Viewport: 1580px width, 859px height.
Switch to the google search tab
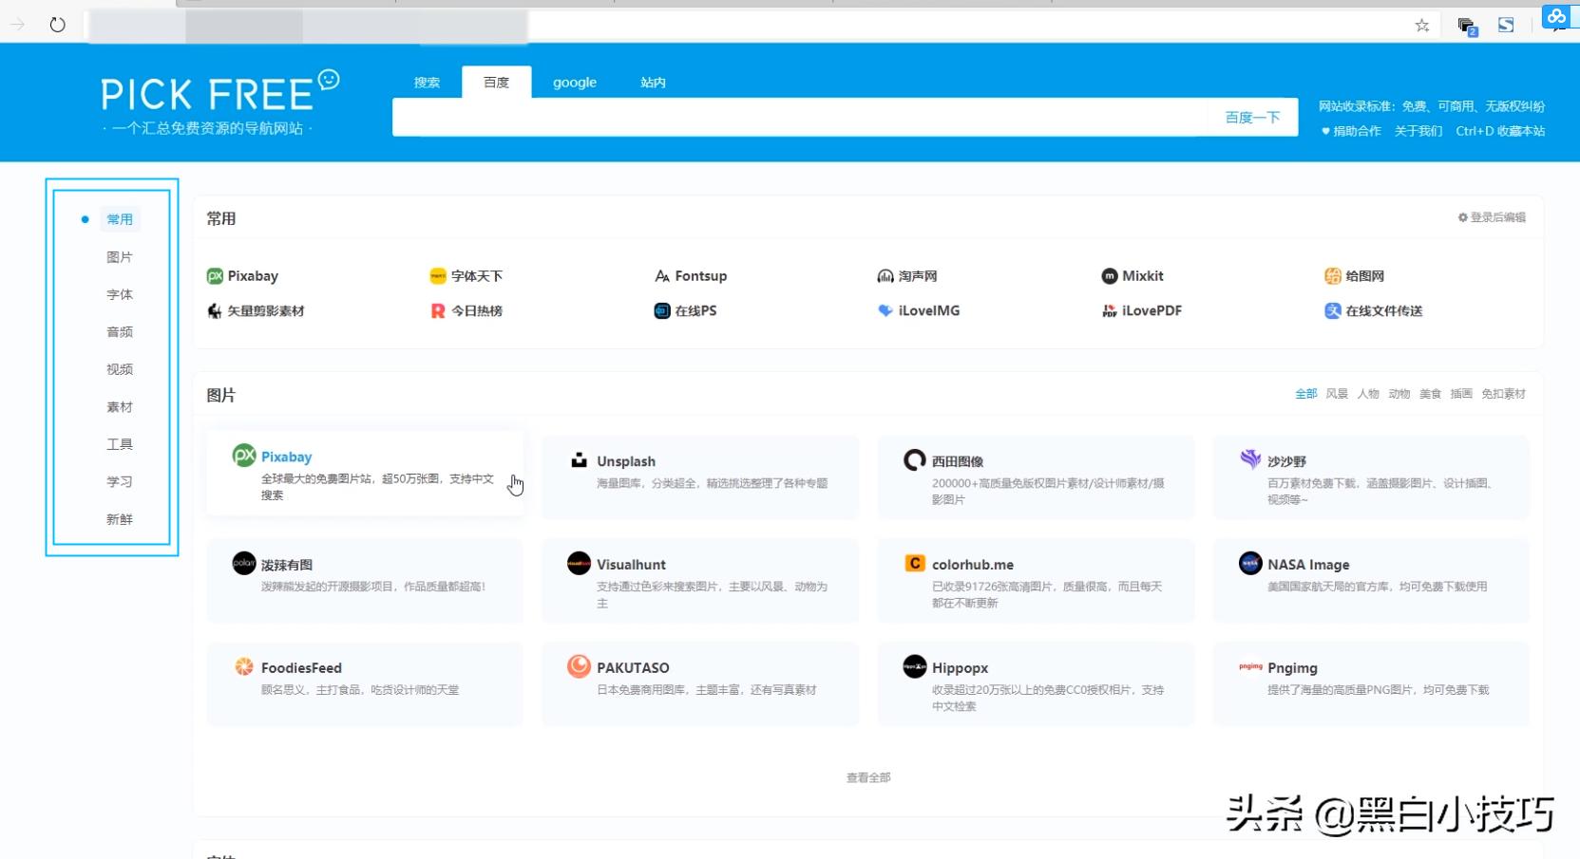point(575,83)
